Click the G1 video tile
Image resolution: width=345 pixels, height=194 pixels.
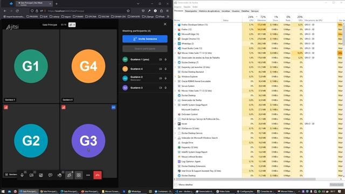tap(31, 66)
